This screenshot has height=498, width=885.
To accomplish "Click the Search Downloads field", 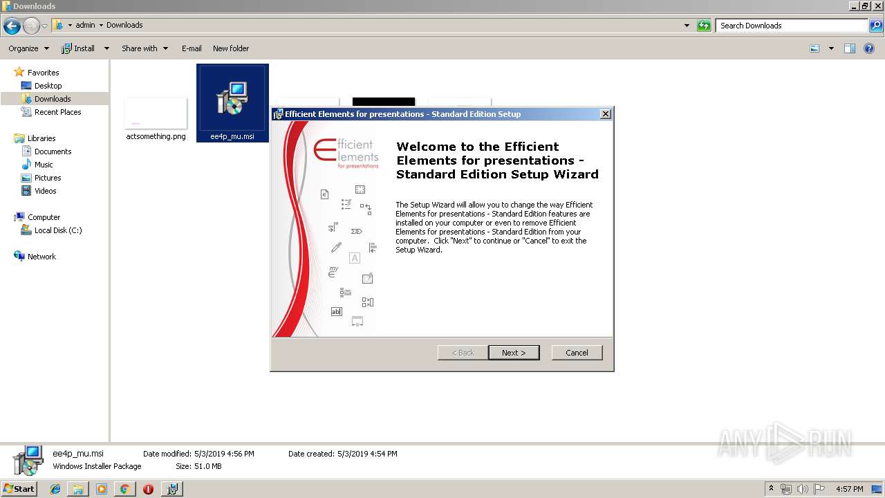I will [x=792, y=26].
